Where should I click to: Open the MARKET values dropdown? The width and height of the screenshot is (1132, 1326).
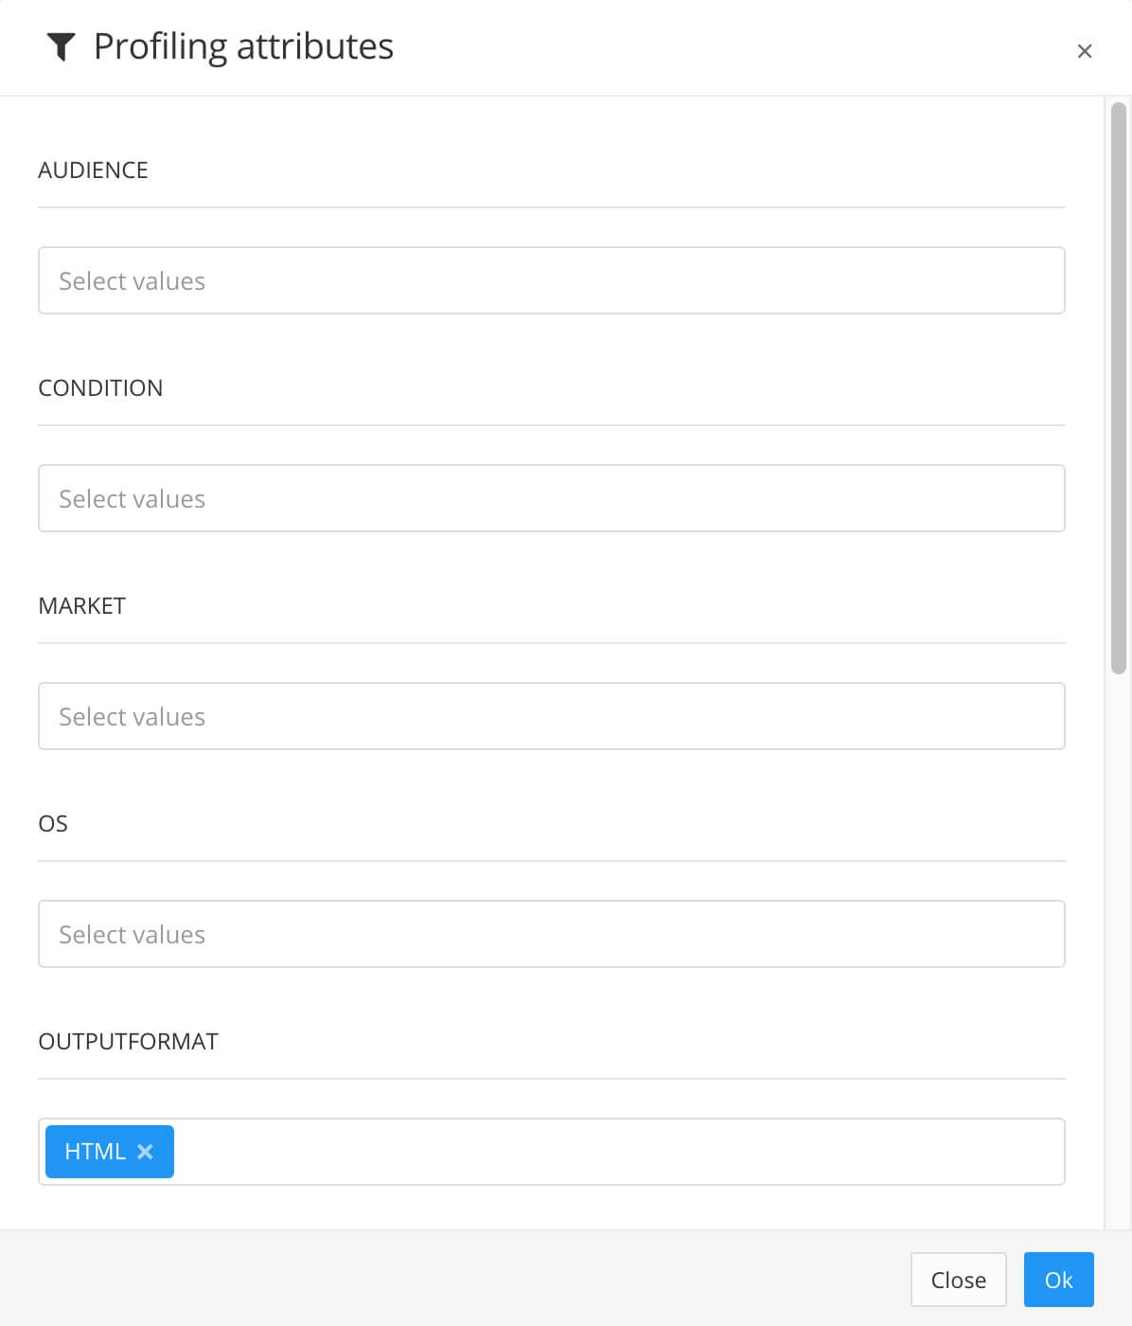[552, 715]
